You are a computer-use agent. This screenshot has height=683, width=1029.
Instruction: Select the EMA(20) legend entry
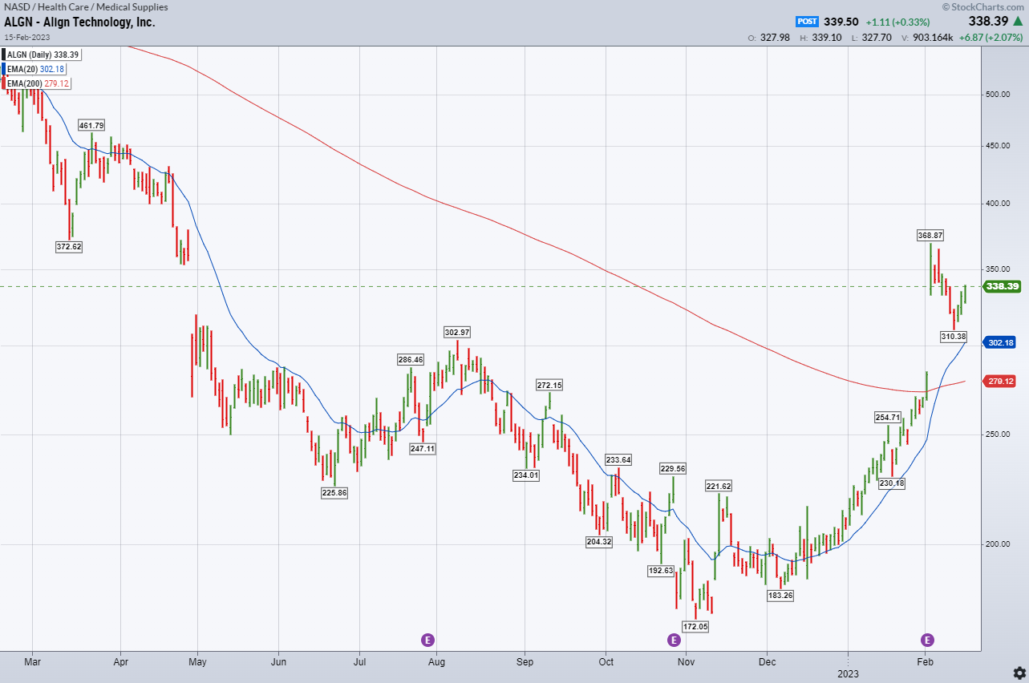point(32,69)
